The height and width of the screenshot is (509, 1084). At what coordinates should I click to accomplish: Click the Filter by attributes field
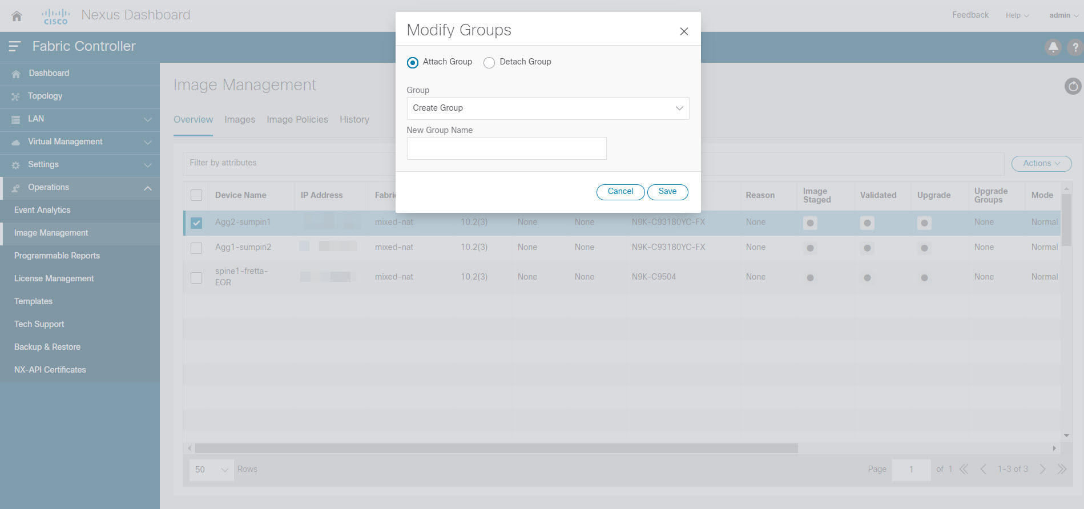tap(593, 163)
